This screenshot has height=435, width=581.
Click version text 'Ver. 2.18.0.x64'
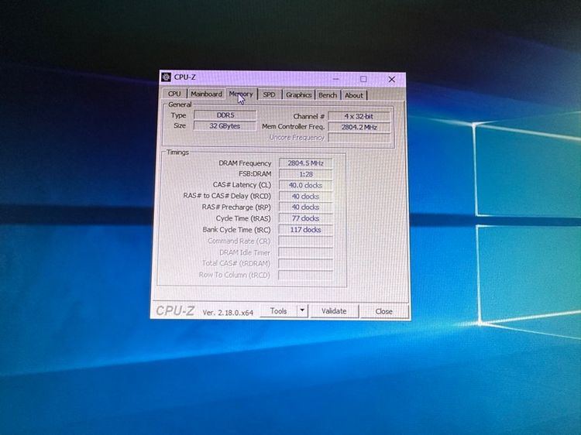click(228, 313)
